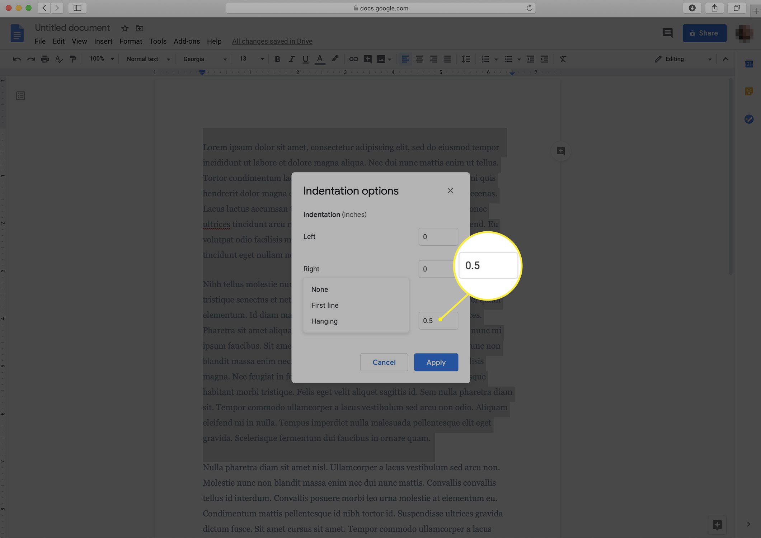Open the Numbered list dropdown arrow
Image resolution: width=761 pixels, height=538 pixels.
pyautogui.click(x=496, y=60)
